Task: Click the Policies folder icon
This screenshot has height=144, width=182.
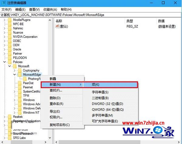Action: click(10, 62)
